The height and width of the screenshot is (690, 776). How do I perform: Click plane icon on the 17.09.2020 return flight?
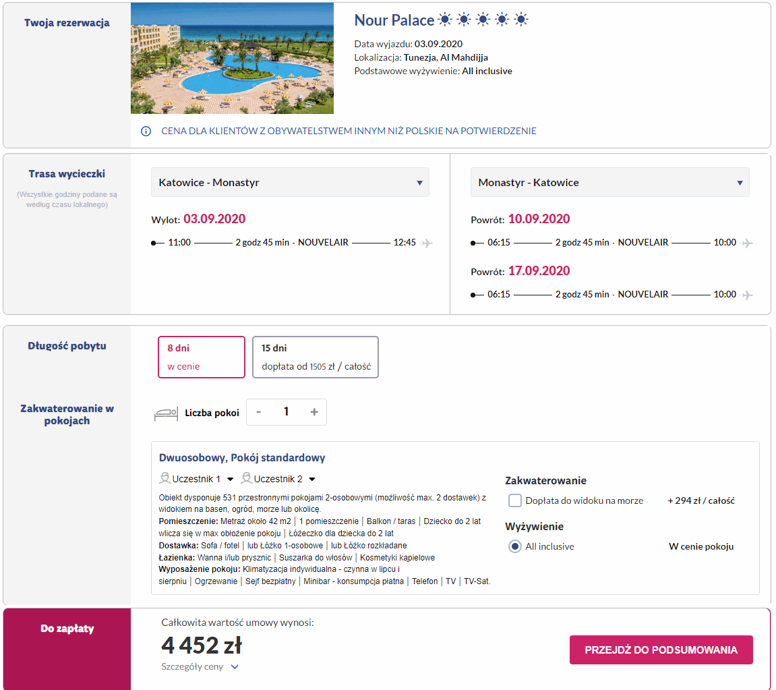747,295
